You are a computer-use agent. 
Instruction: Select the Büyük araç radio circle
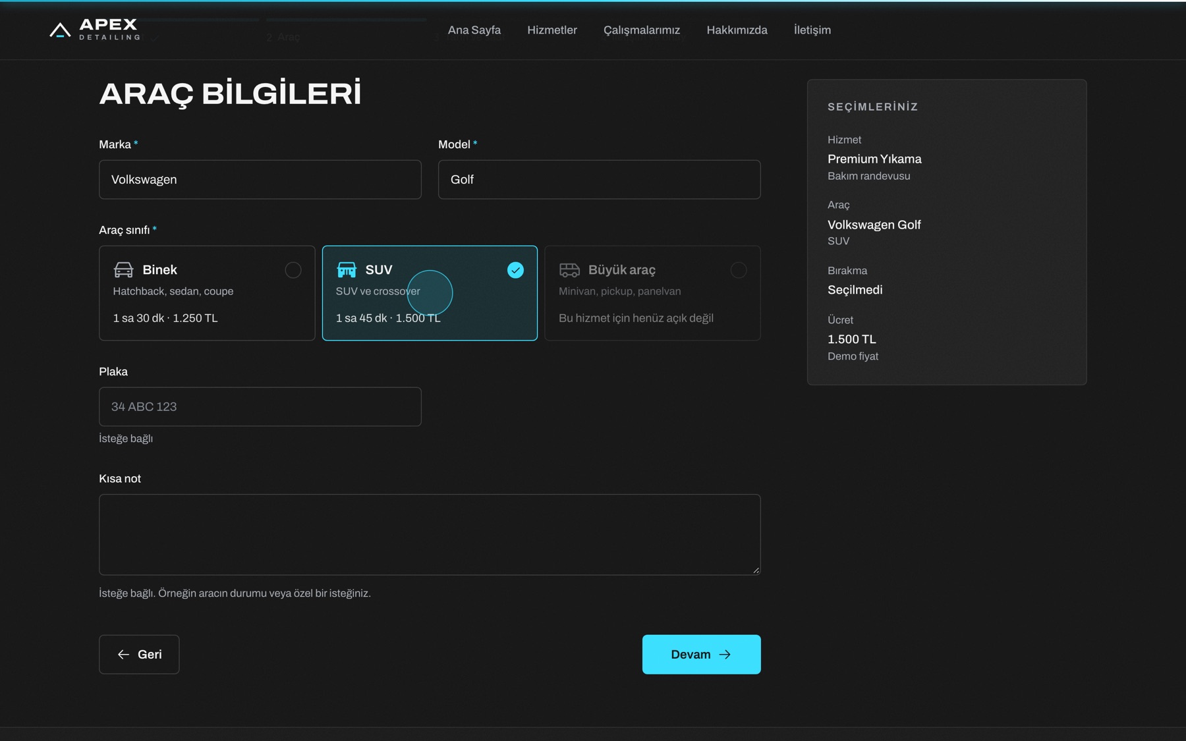(739, 270)
